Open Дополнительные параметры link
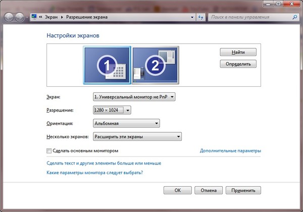Image resolution: width=303 pixels, height=212 pixels. 230,150
